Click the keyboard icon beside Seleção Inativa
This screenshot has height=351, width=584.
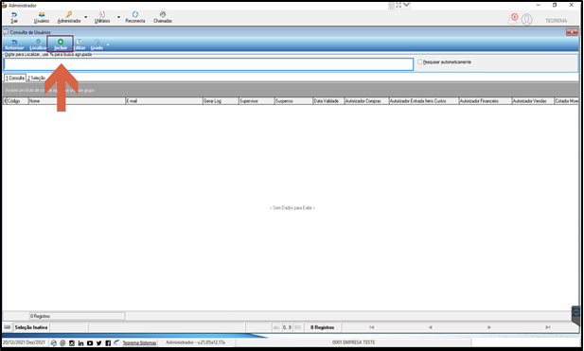7,327
